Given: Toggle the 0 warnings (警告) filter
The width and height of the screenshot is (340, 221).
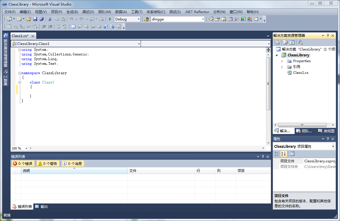Looking at the screenshot, I should [47, 164].
